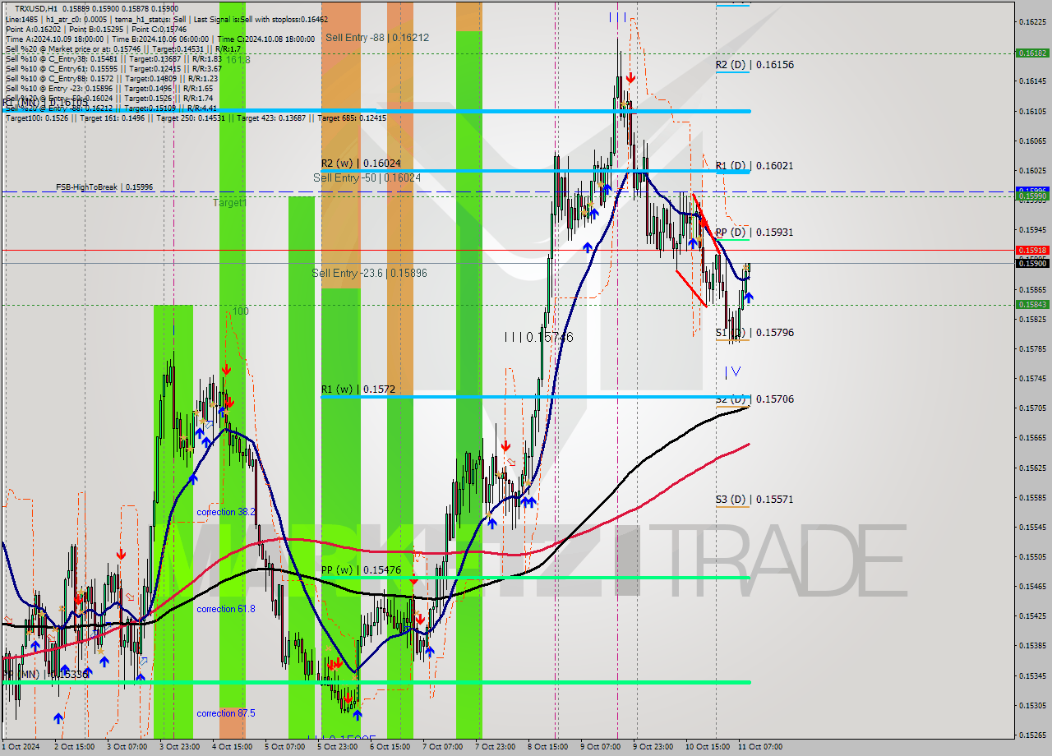Click the PP (MN) | 0.15336 monthly label

pos(45,675)
